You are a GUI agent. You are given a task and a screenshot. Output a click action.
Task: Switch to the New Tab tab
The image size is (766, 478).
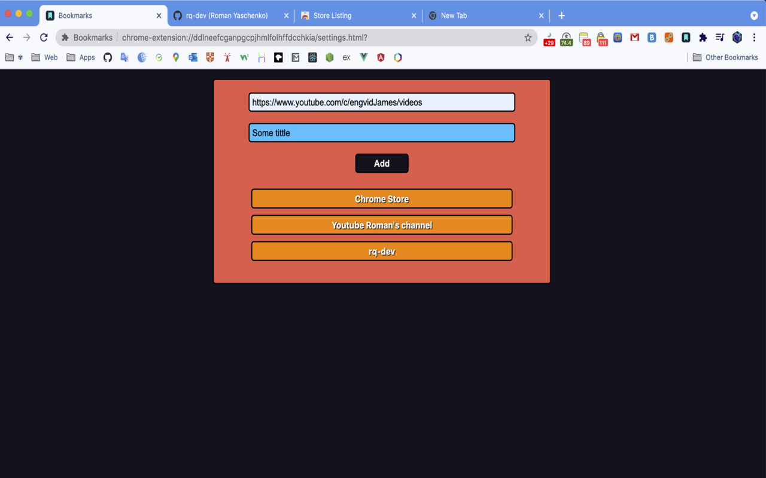485,16
